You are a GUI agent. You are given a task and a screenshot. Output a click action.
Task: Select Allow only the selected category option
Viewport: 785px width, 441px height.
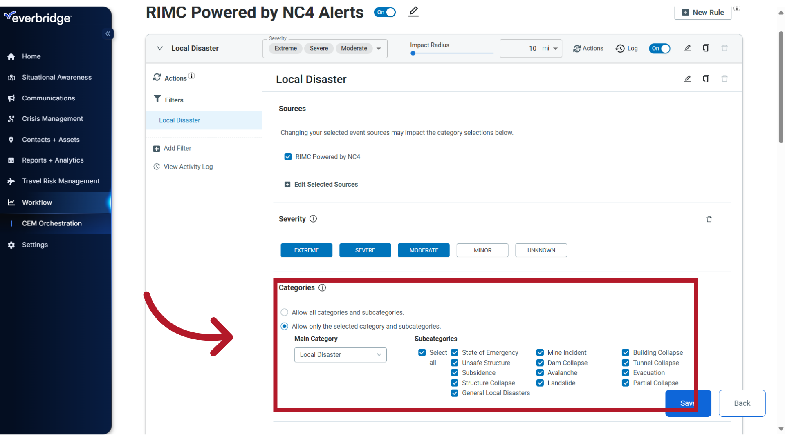(285, 326)
